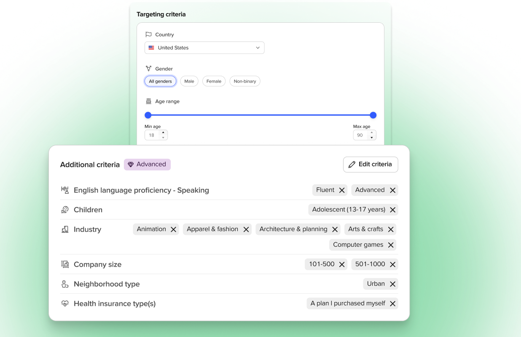Click the Health insurance heart icon

pyautogui.click(x=65, y=304)
